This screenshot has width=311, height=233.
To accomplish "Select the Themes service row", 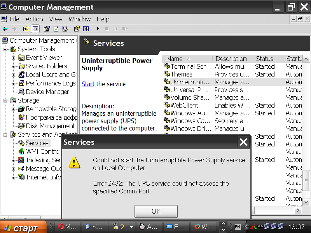I will point(232,74).
